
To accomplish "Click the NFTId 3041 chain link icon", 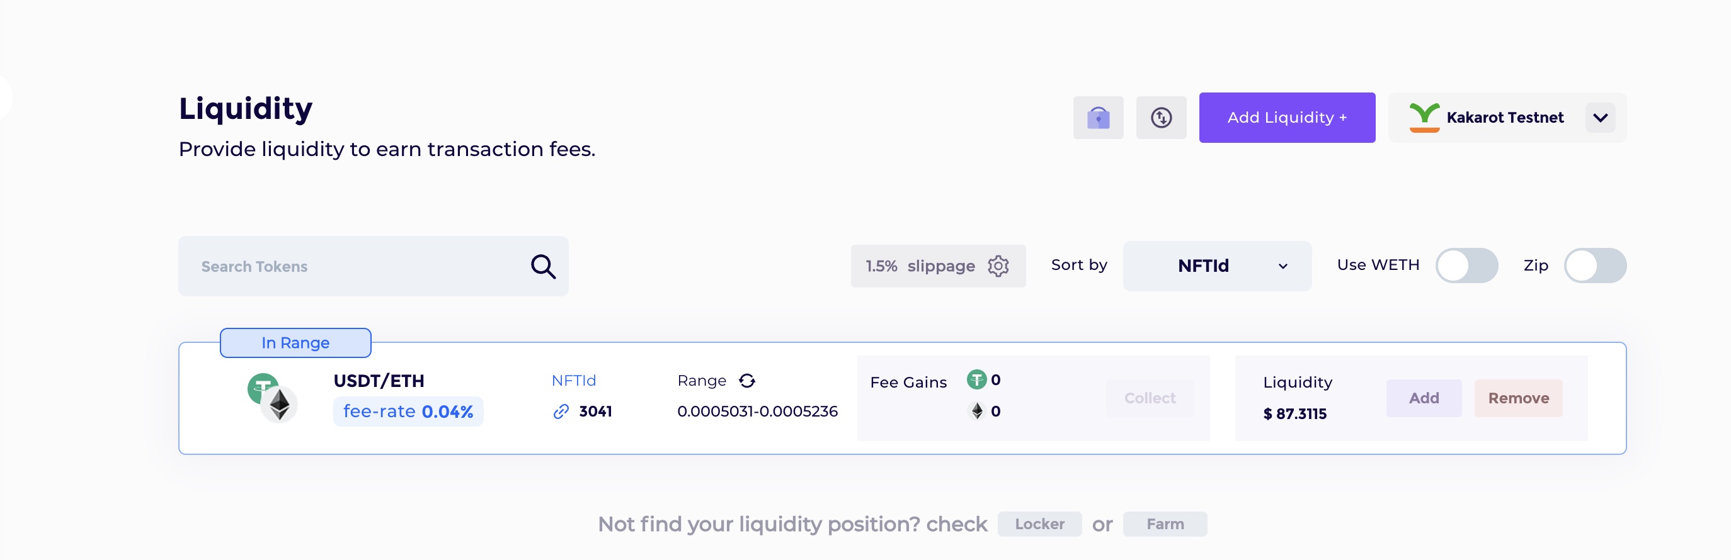I will (561, 412).
